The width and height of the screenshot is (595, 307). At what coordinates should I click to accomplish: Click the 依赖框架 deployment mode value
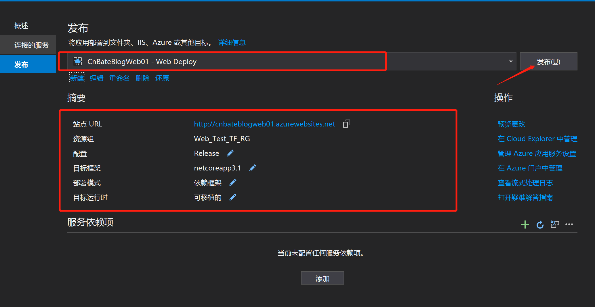pos(208,183)
